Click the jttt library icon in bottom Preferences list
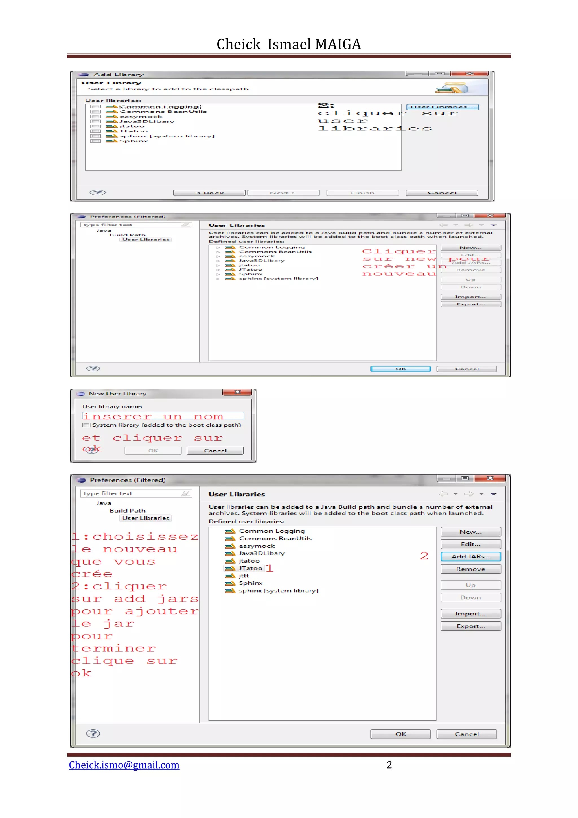The height and width of the screenshot is (818, 578). (x=231, y=576)
